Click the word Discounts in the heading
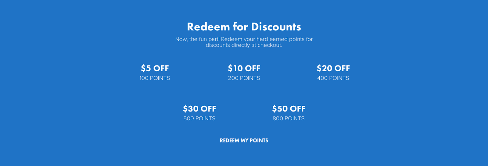 [276, 27]
